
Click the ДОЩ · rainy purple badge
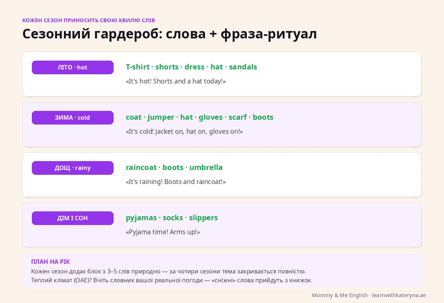[x=73, y=168]
